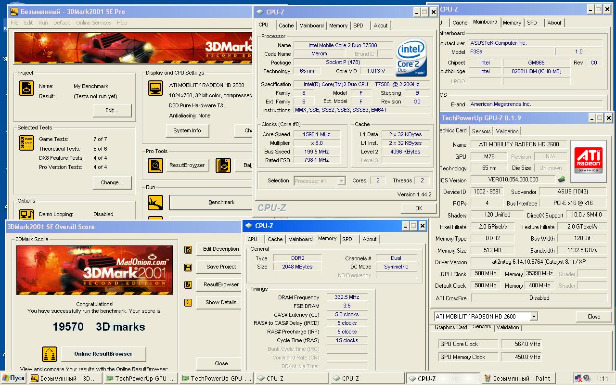Click the CPU-Z title bar icon of top window
Image resolution: width=616 pixels, height=385 pixels.
click(x=260, y=12)
